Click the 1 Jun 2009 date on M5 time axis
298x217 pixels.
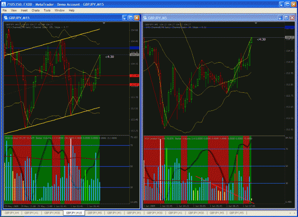click(149, 206)
